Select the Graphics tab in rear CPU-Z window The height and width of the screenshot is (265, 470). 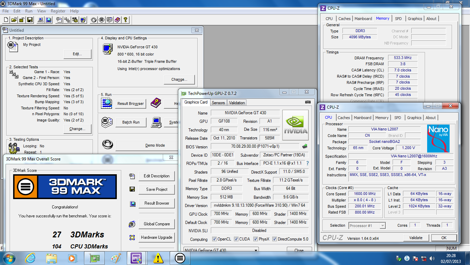(x=415, y=19)
